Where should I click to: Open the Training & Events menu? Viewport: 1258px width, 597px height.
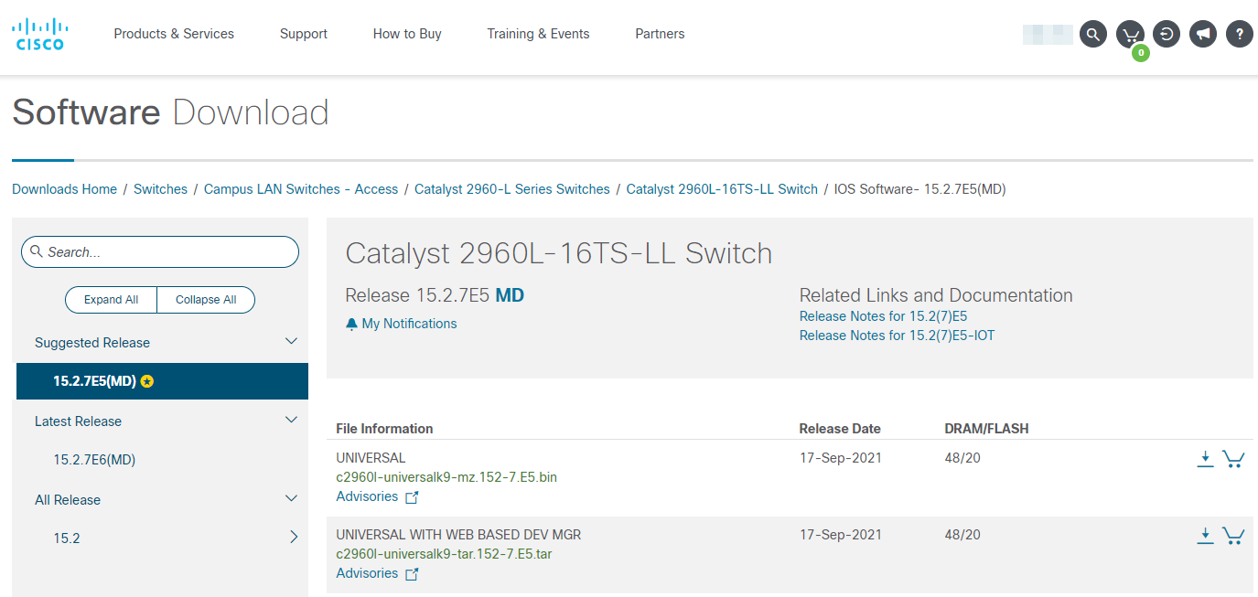538,34
